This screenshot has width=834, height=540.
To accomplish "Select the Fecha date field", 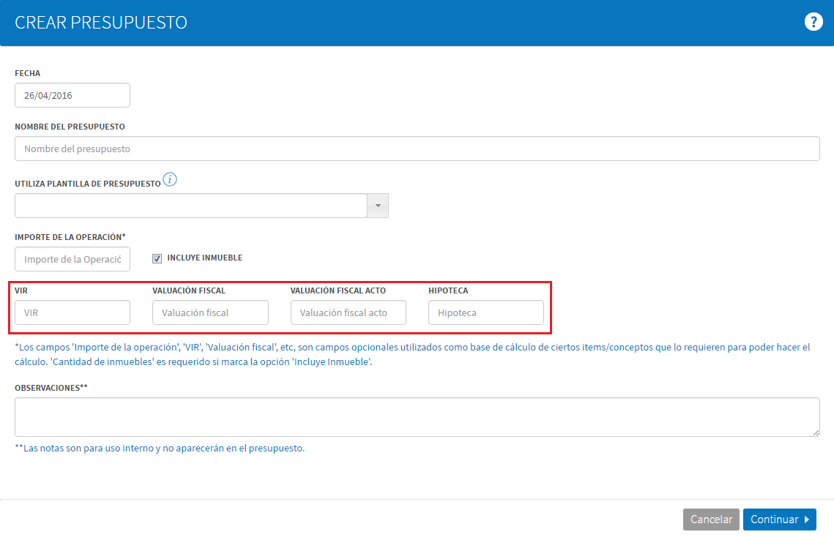I will pos(72,95).
